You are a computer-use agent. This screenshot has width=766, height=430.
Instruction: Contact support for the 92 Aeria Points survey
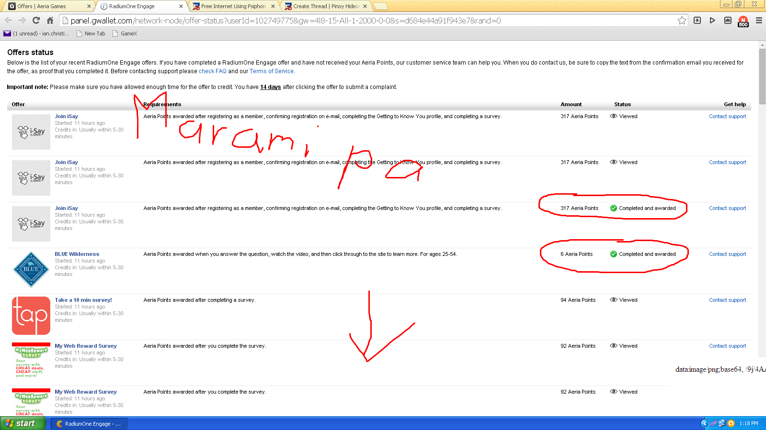coord(727,346)
